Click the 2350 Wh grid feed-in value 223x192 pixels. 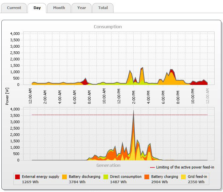(x=196, y=182)
